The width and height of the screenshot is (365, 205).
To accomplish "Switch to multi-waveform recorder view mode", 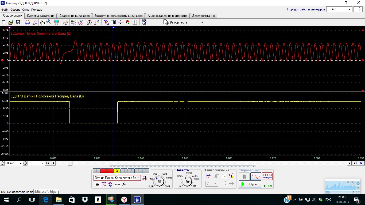I will [x=267, y=176].
